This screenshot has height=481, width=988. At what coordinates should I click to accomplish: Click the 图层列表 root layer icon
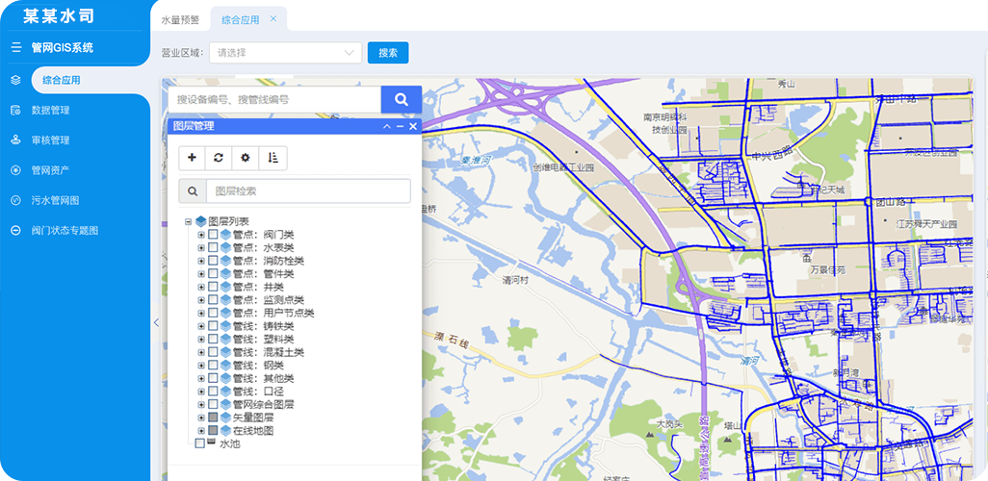(x=201, y=221)
